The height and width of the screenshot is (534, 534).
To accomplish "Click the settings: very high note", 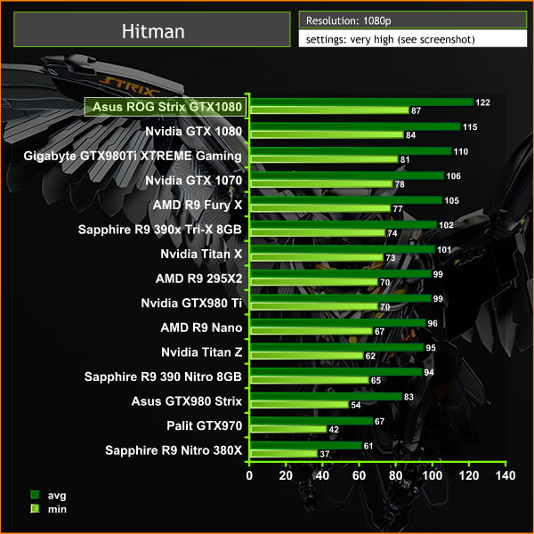I will [413, 39].
